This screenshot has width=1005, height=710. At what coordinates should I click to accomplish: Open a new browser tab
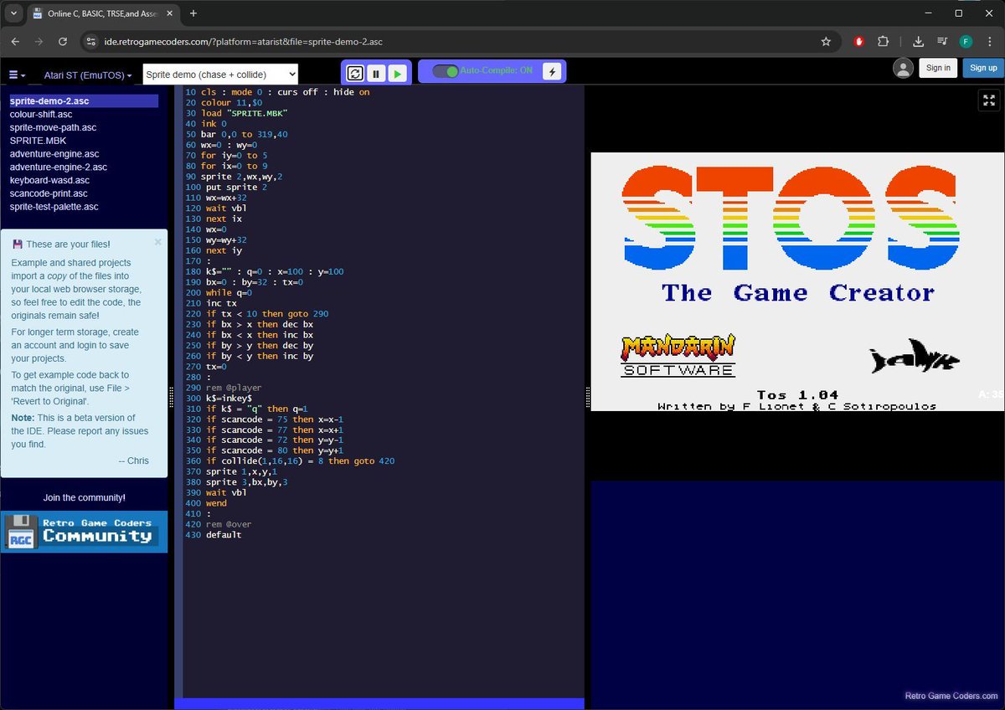tap(193, 13)
